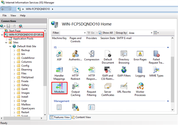Click the Up folder icon in Connections toolbar

pos(14,26)
